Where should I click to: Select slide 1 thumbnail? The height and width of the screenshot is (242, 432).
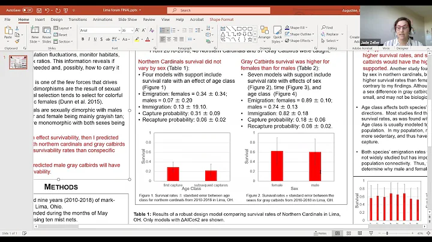[x=18, y=62]
